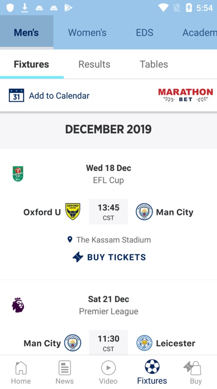Open the Home icon in bottom navigation
Screen dimensions: 217x389
(x=21, y=368)
